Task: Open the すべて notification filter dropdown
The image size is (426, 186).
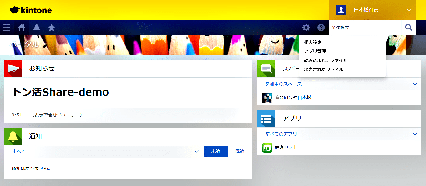Action: coord(196,152)
